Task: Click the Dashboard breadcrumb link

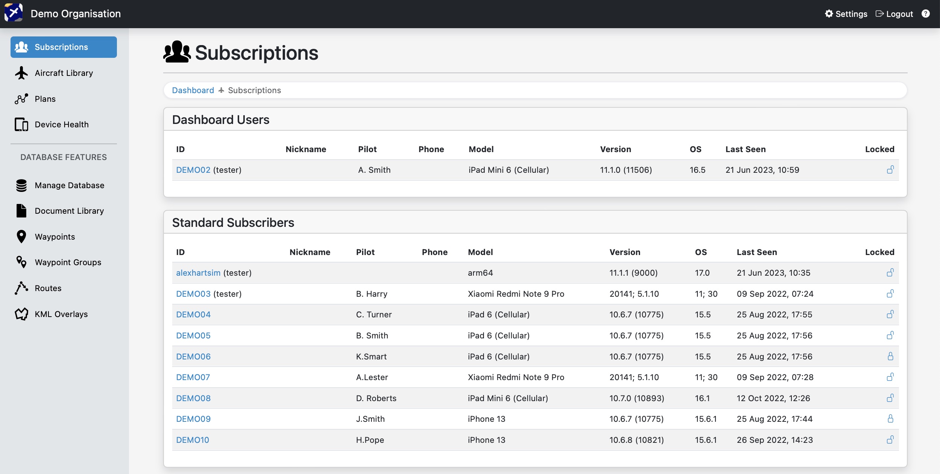Action: pos(193,90)
